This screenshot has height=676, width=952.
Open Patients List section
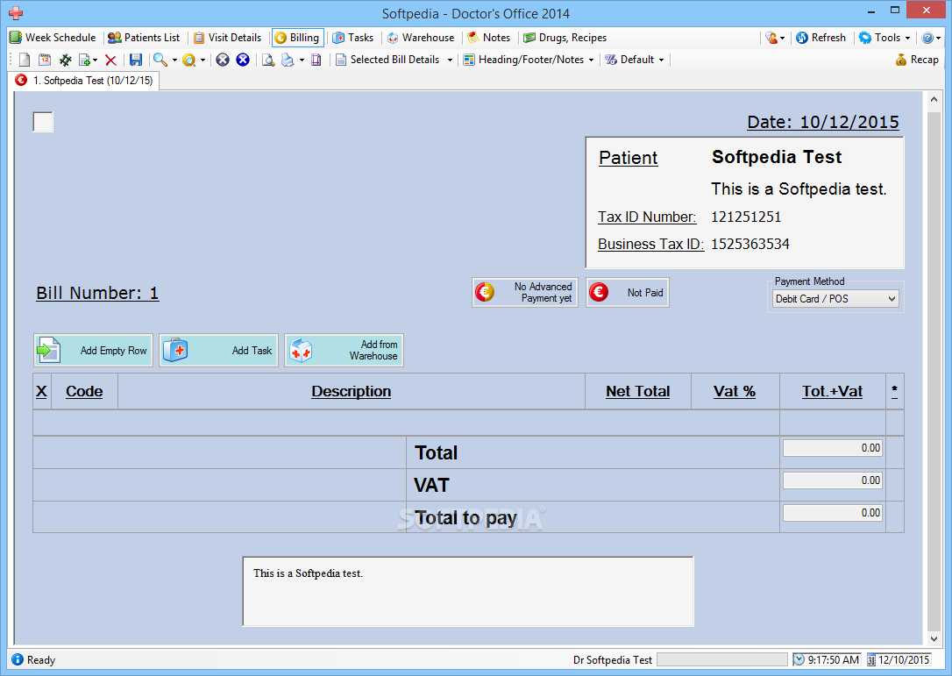(144, 38)
